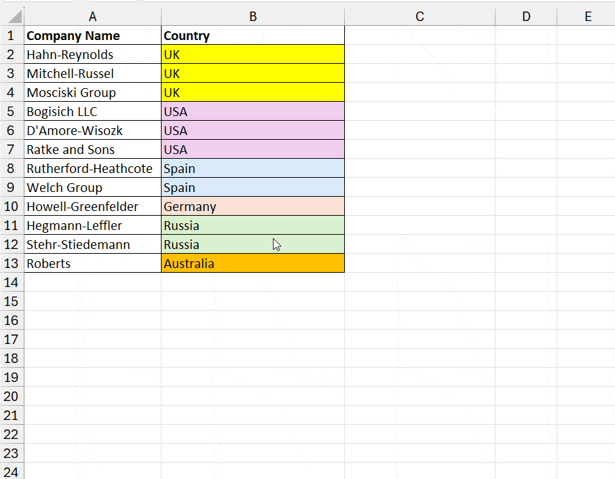Select row 13 header
Image resolution: width=615 pixels, height=479 pixels.
12,263
